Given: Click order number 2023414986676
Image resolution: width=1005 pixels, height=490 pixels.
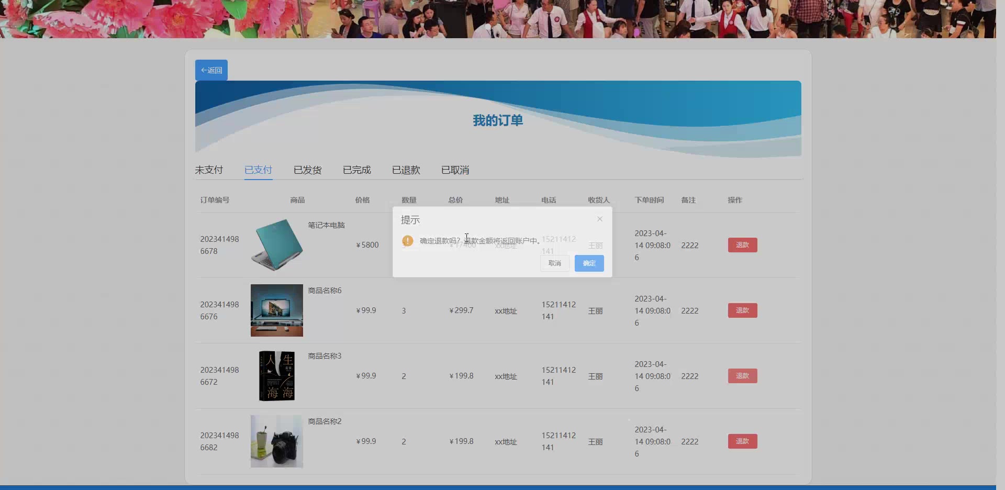Looking at the screenshot, I should (x=219, y=310).
